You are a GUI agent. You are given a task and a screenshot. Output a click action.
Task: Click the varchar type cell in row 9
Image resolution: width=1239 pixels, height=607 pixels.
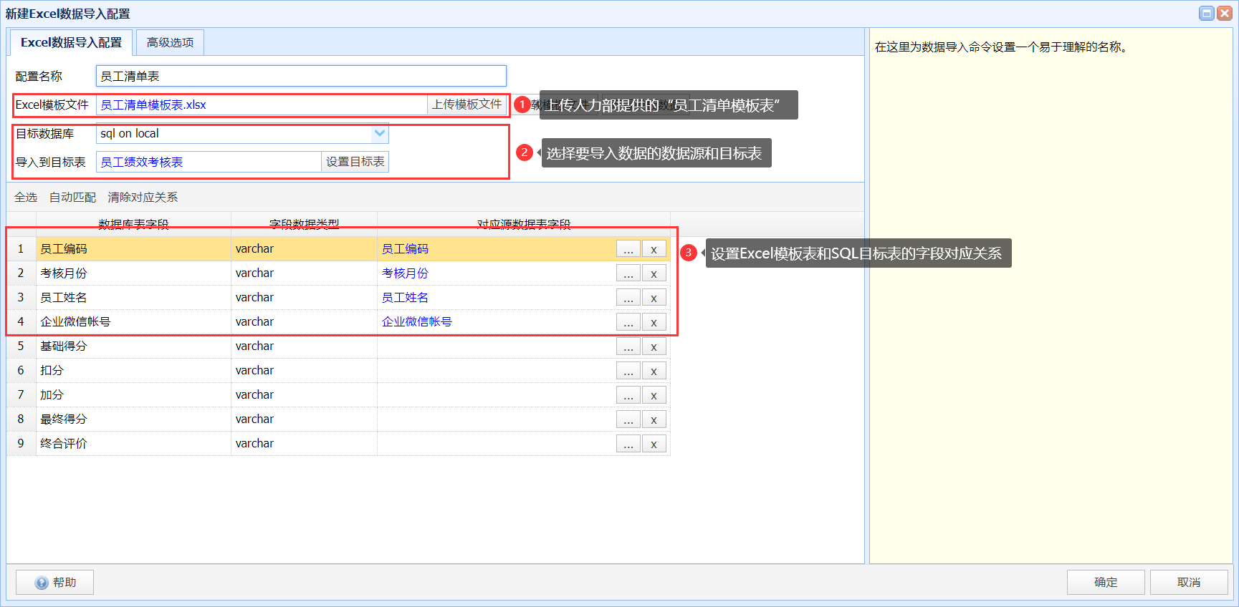pyautogui.click(x=304, y=444)
